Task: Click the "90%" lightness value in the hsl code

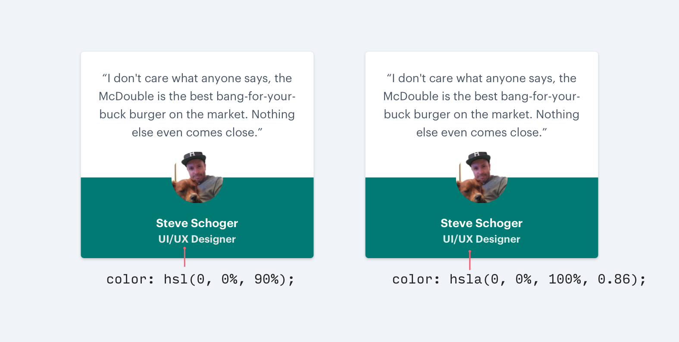Action: [266, 280]
